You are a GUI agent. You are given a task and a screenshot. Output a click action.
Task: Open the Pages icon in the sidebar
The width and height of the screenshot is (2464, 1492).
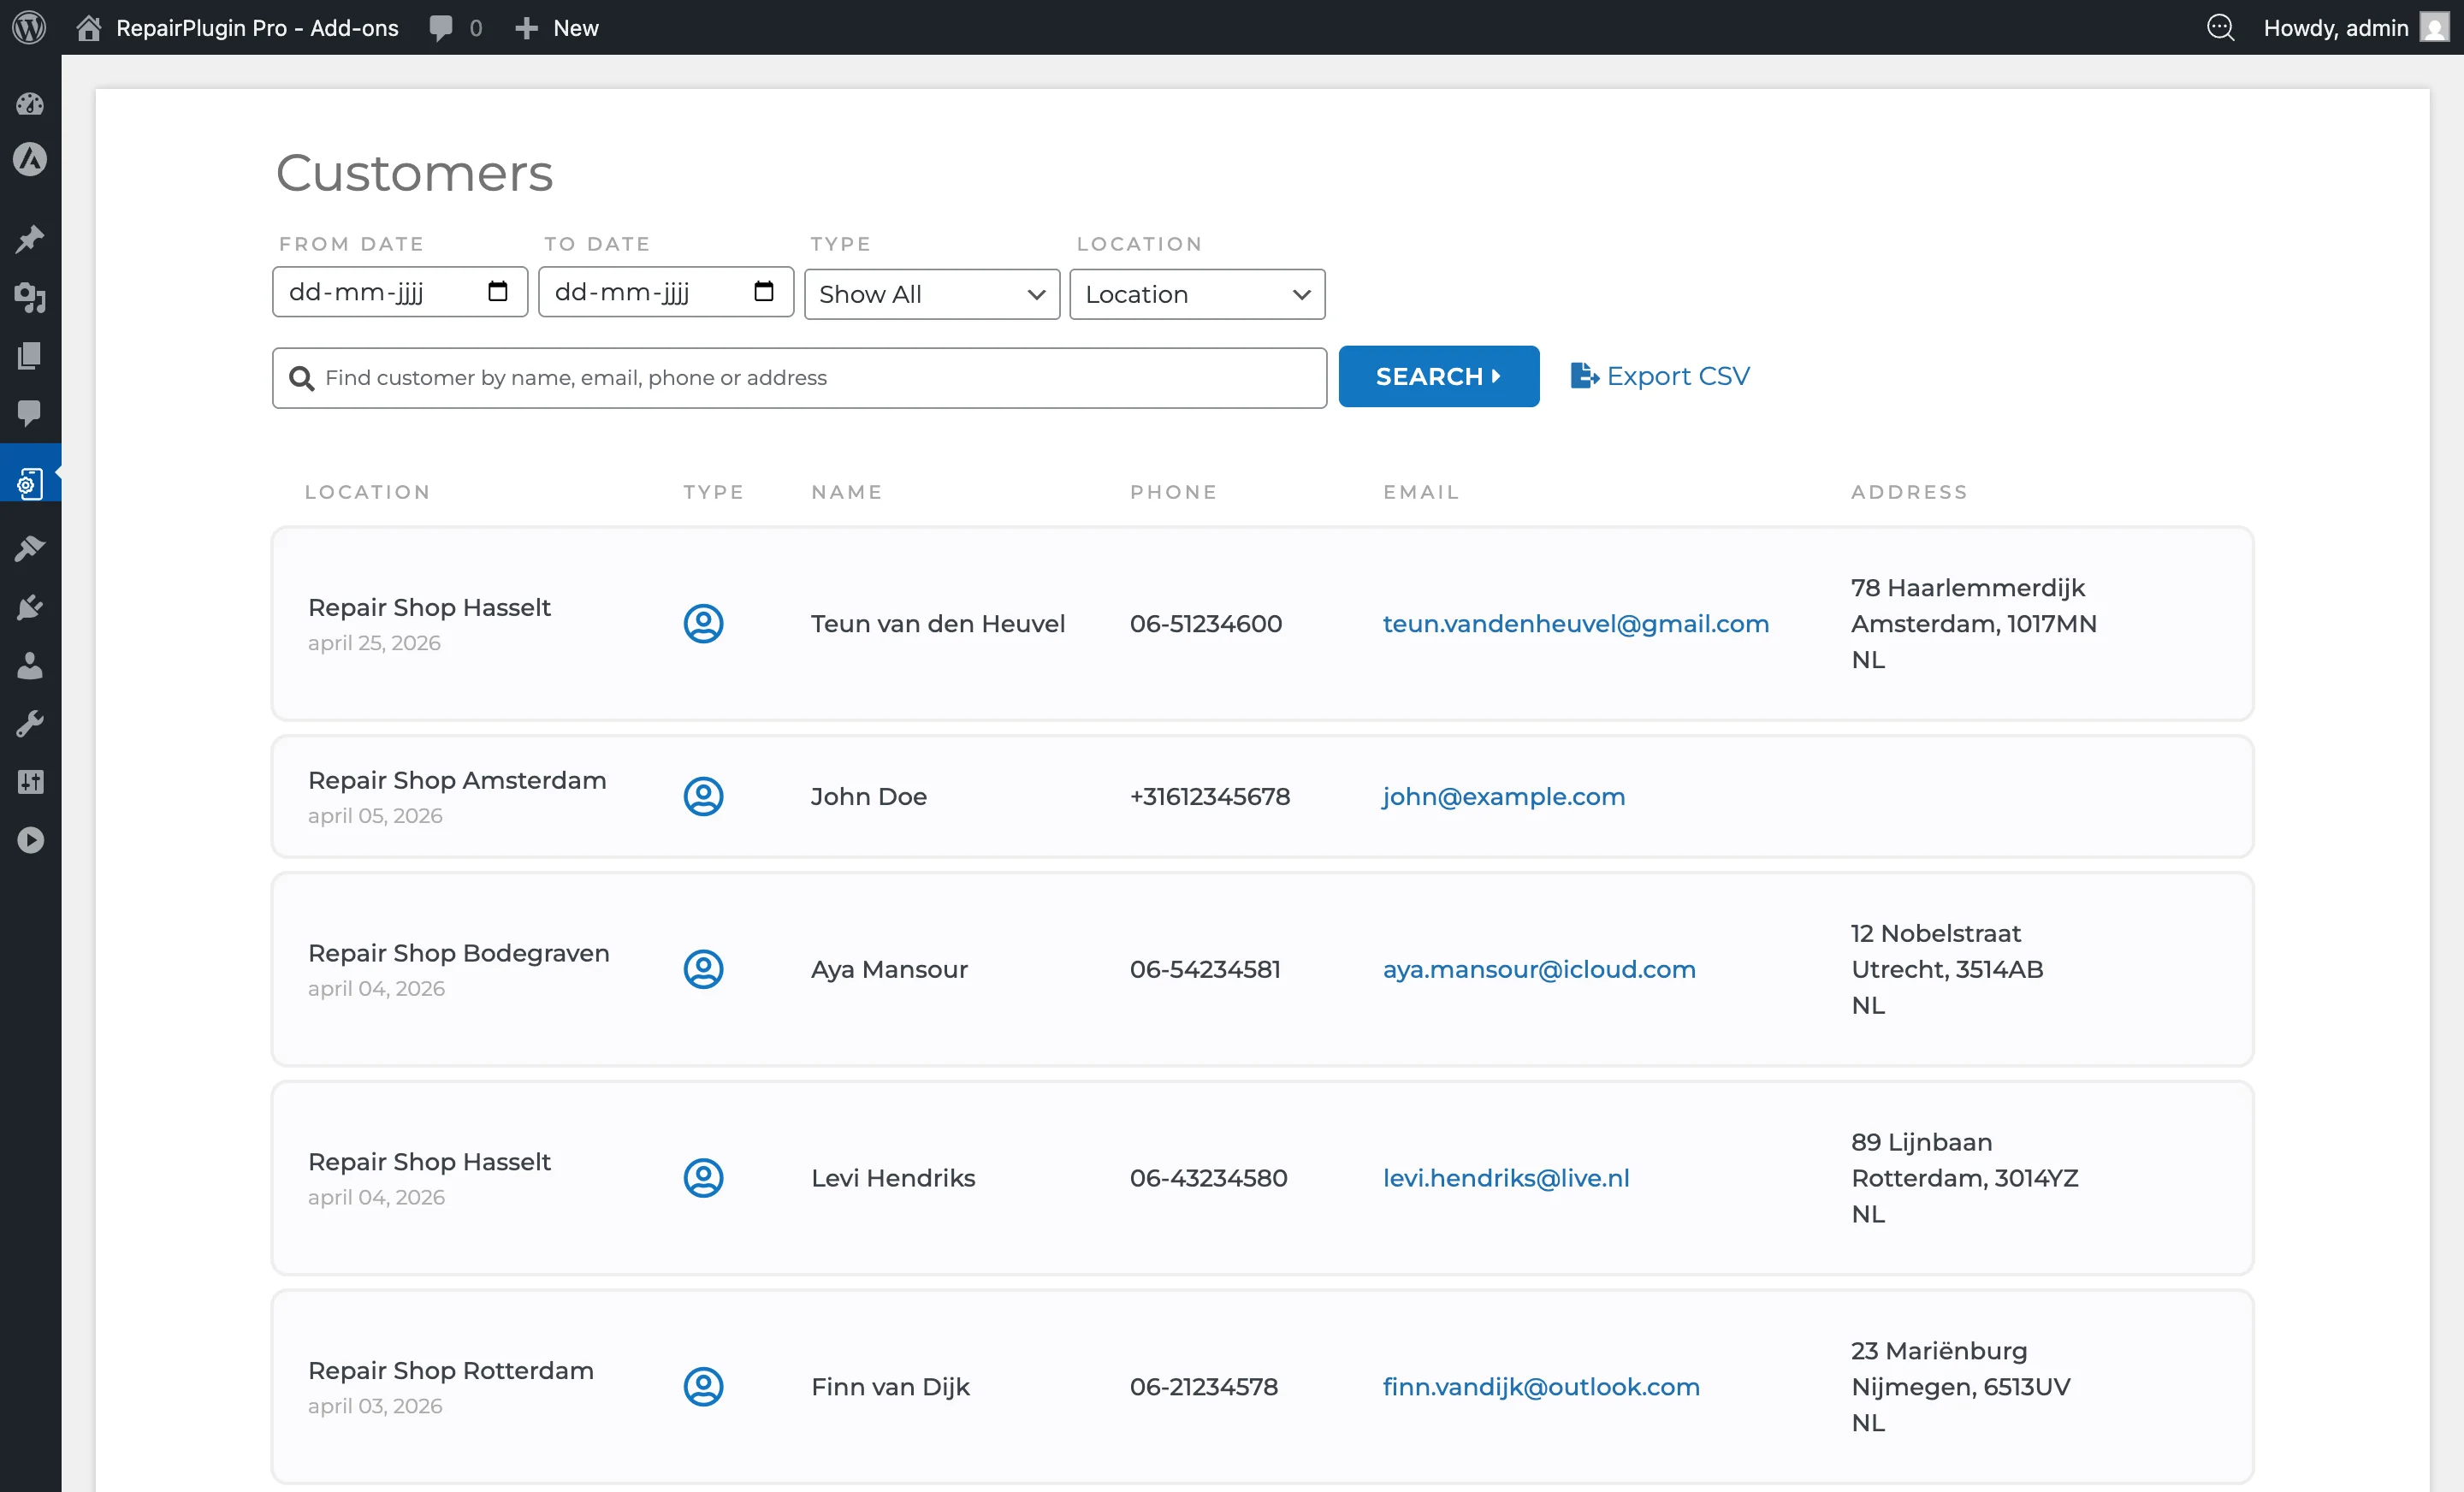tap(30, 355)
